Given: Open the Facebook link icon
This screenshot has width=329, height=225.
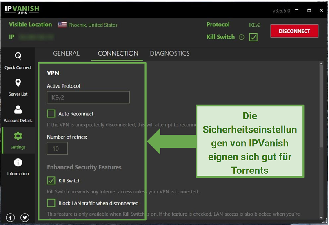Looking at the screenshot, I should tap(11, 218).
